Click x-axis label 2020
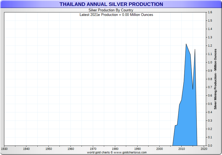The image size is (222, 155). pyautogui.click(x=204, y=149)
